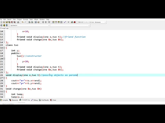Viewport: 165px width, 123px height.
Task: Click the 'public:' keyword on line 18
Action: [x=16, y=53]
